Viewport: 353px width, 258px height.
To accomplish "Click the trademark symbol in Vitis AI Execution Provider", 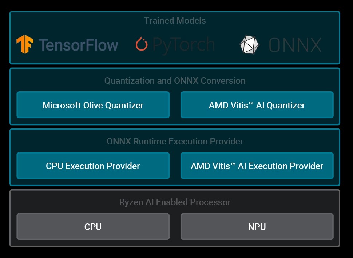I will [233, 164].
